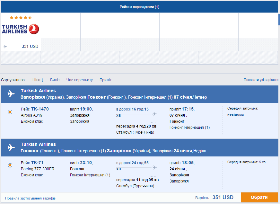Viewport: 280px width, 204px height.
Task: Click the route arrow plane icon for flight TK-71
Action: pos(154,167)
